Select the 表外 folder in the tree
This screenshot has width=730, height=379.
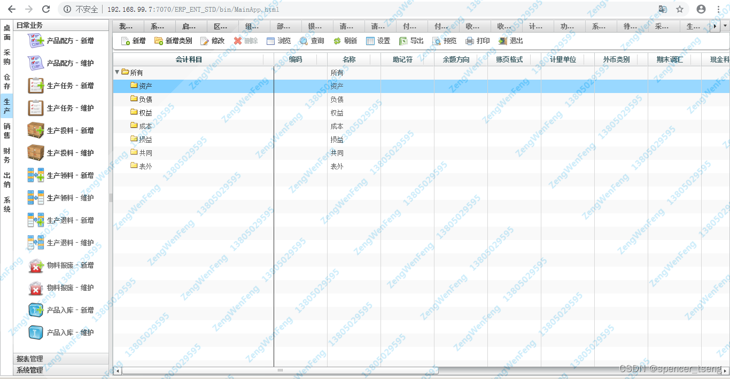[x=141, y=166]
